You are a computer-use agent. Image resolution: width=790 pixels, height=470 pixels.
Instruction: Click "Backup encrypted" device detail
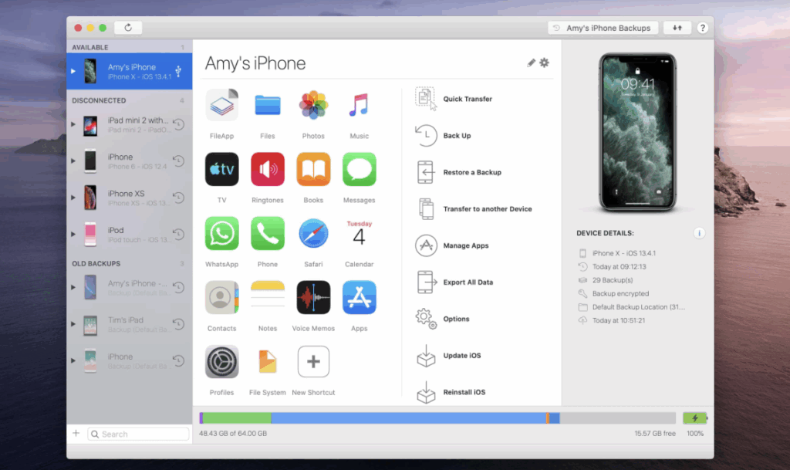tap(620, 294)
